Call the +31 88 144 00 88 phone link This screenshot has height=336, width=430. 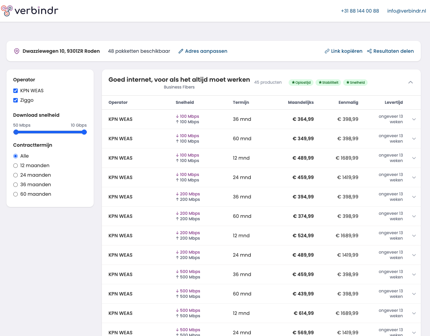pyautogui.click(x=360, y=11)
